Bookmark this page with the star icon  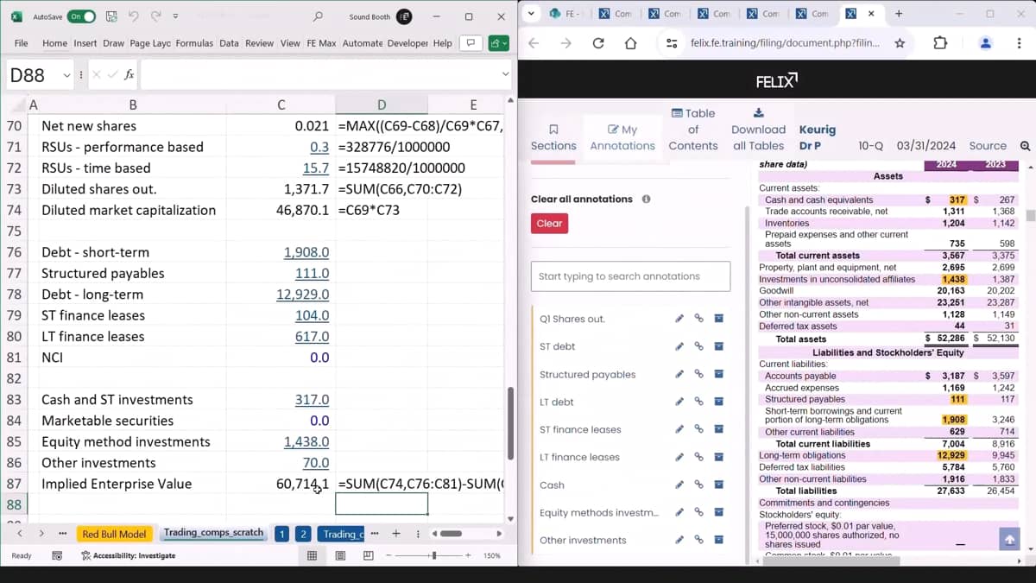click(900, 43)
